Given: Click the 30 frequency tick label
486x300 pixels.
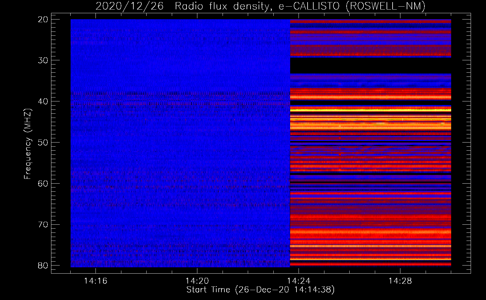Looking at the screenshot, I should (43, 60).
